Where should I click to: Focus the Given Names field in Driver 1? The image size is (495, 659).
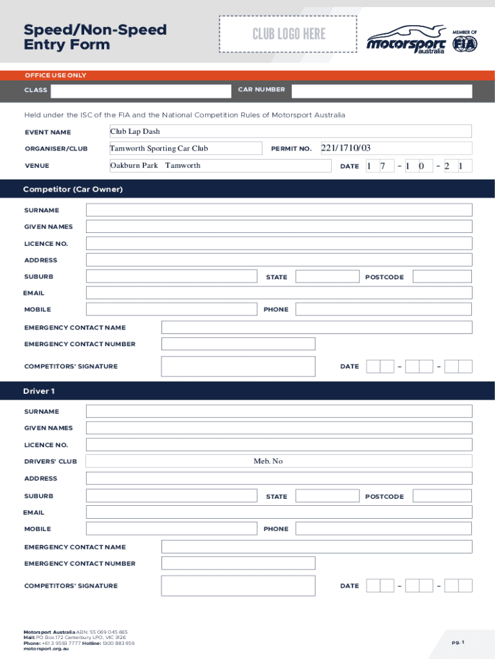(279, 428)
